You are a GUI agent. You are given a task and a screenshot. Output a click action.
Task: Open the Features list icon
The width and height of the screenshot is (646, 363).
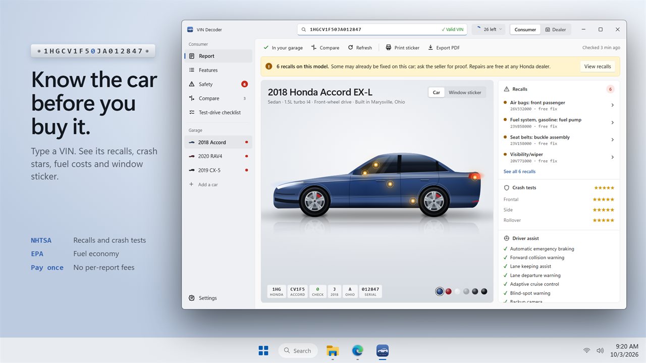click(192, 70)
